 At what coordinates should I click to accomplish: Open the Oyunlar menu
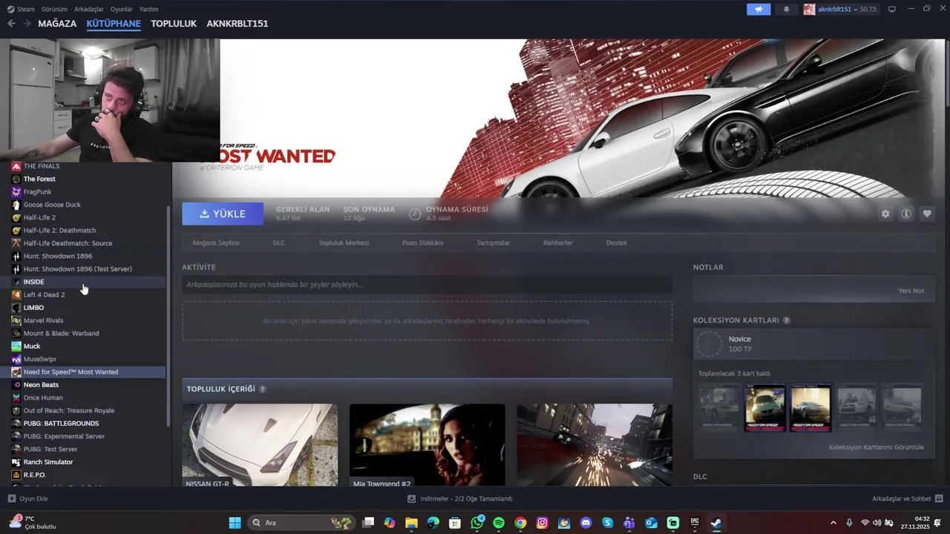(122, 9)
